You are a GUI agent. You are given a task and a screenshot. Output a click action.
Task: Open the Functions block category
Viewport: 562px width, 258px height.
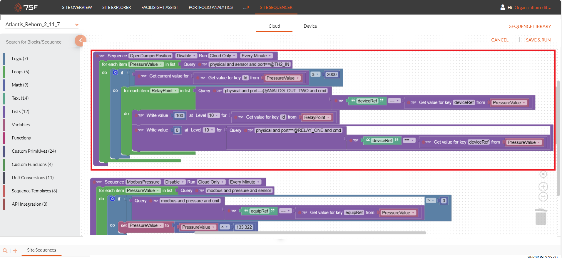tap(21, 138)
